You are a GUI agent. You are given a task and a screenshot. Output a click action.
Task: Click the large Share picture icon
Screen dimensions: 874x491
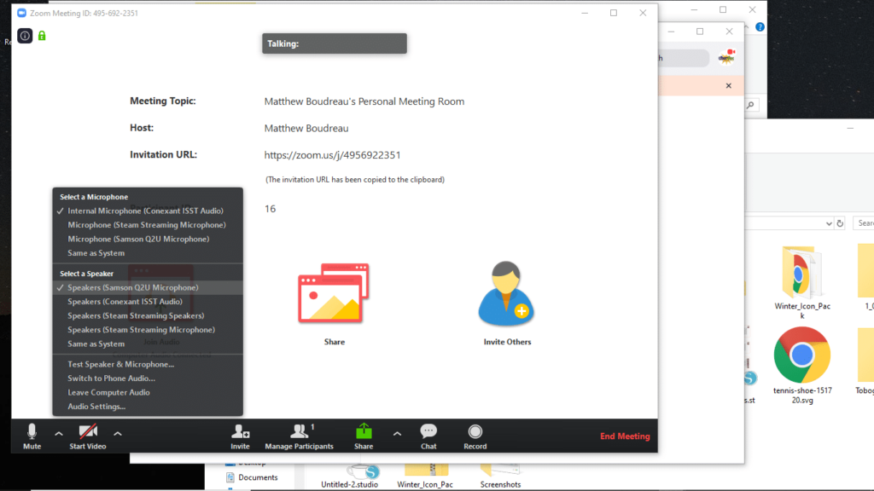(334, 295)
